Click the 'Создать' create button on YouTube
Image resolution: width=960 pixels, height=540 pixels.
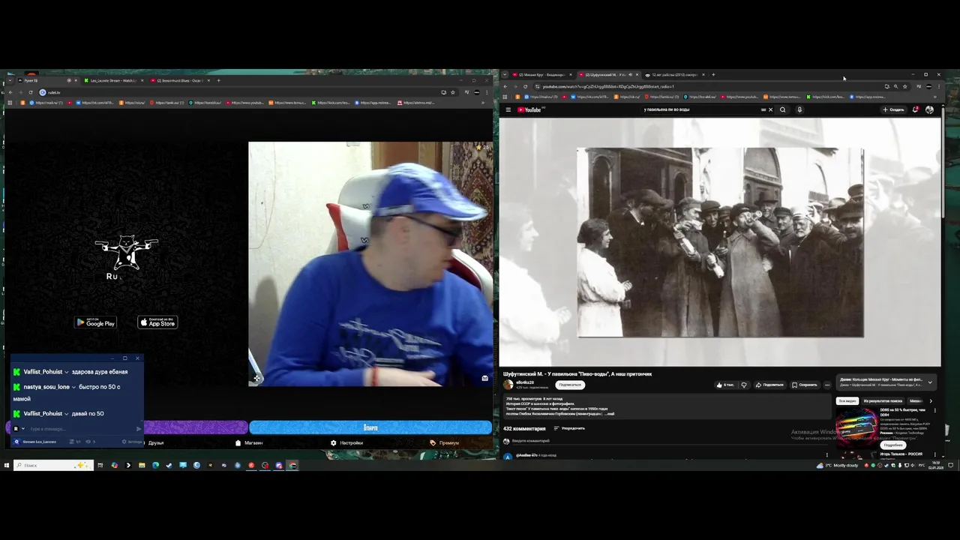click(893, 109)
